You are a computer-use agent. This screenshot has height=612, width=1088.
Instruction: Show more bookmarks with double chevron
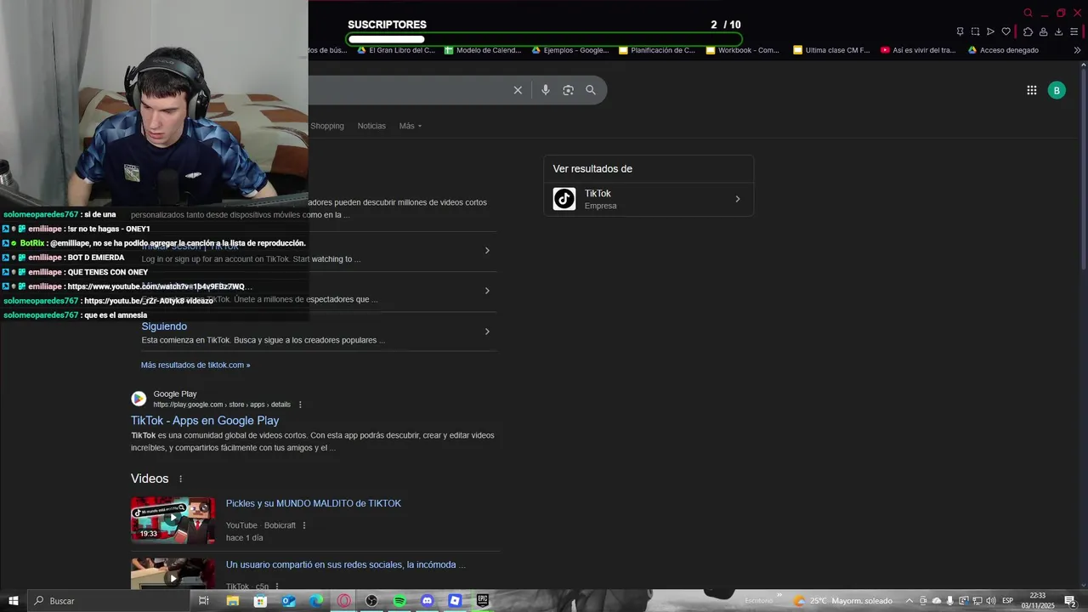1077,50
